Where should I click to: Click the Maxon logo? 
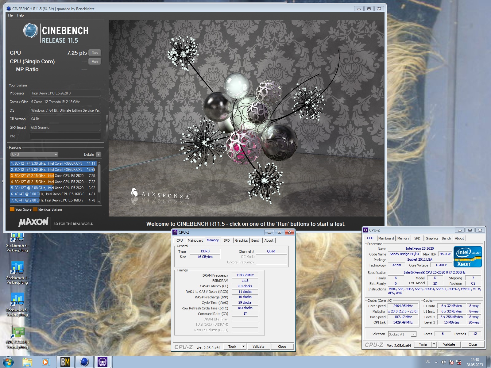point(33,222)
